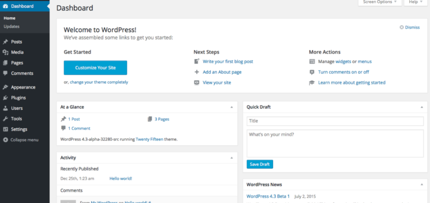This screenshot has height=203, width=430.
Task: Select Home under the Dashboard menu
Action: coord(9,18)
